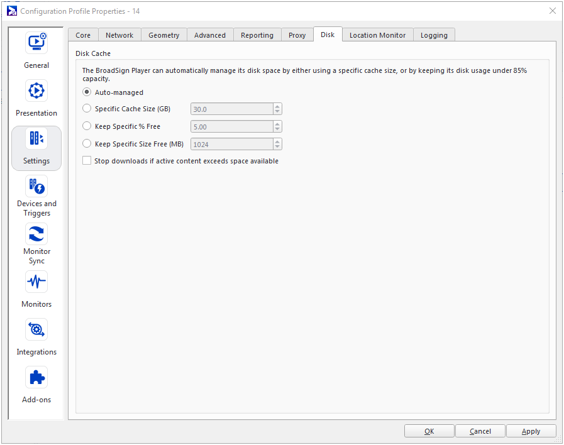Switch to the Network tab
Image resolution: width=564 pixels, height=445 pixels.
(x=119, y=35)
